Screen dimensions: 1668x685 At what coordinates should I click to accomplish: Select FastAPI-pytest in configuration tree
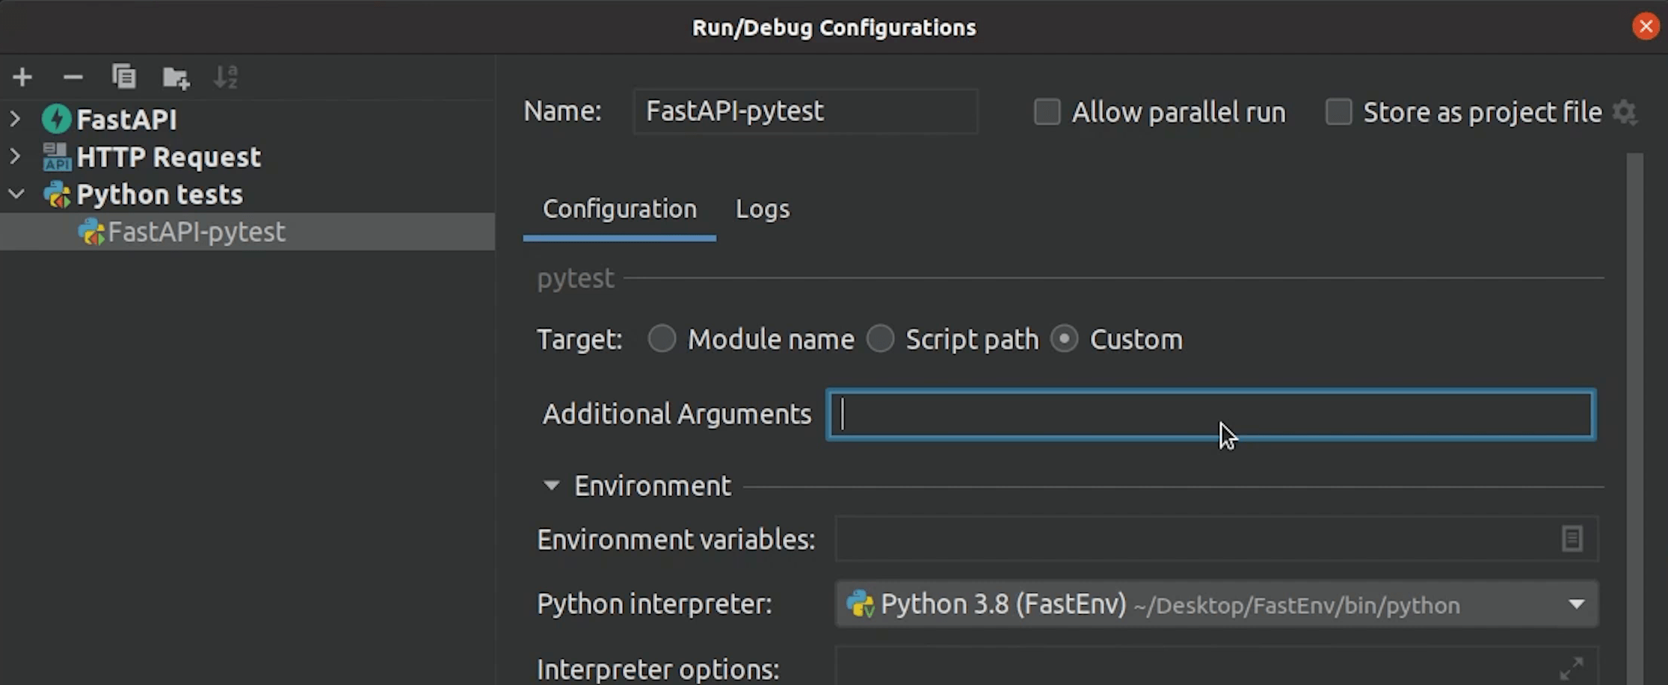tap(196, 232)
